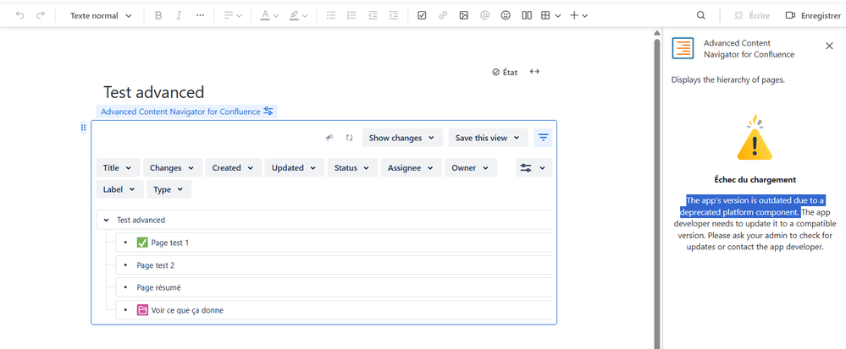Open the Status filter dropdown
Image resolution: width=846 pixels, height=349 pixels.
[x=351, y=167]
